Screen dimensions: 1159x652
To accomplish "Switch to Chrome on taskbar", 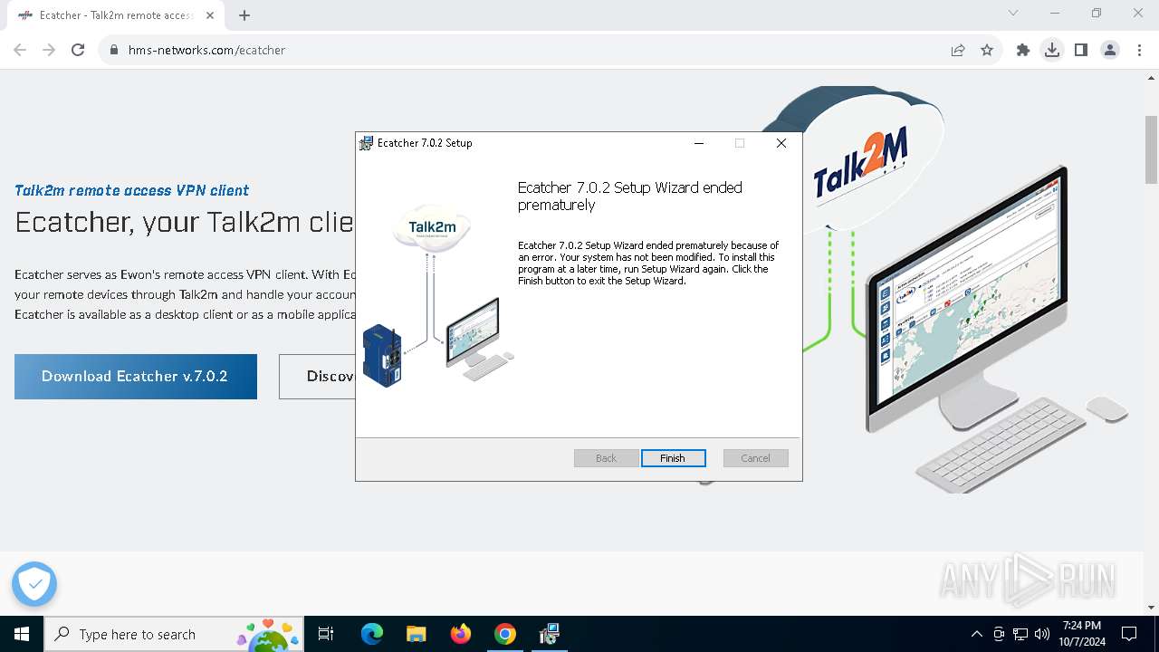I will (505, 634).
